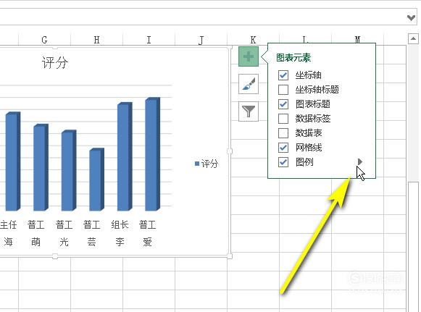Uncheck the 图表标题 checkbox
This screenshot has height=312, width=421.
point(283,104)
